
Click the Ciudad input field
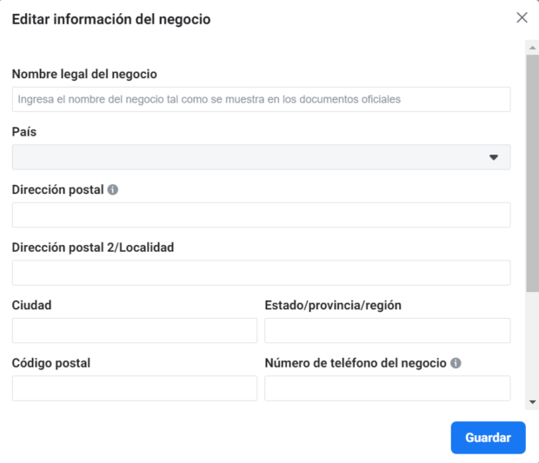pos(135,330)
